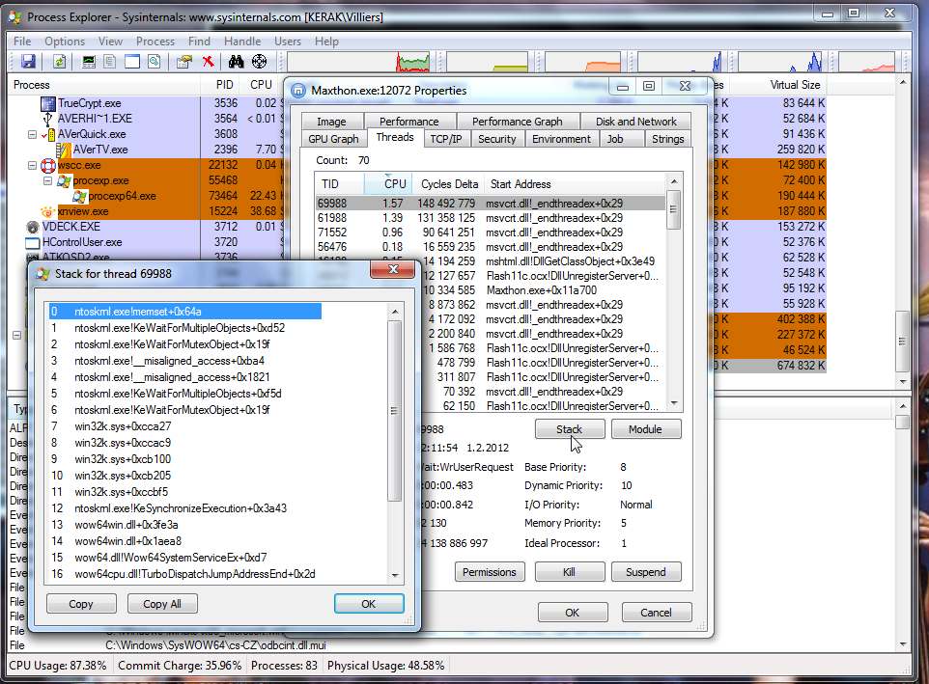Select the Find Window's Process crosshair icon

pos(259,62)
